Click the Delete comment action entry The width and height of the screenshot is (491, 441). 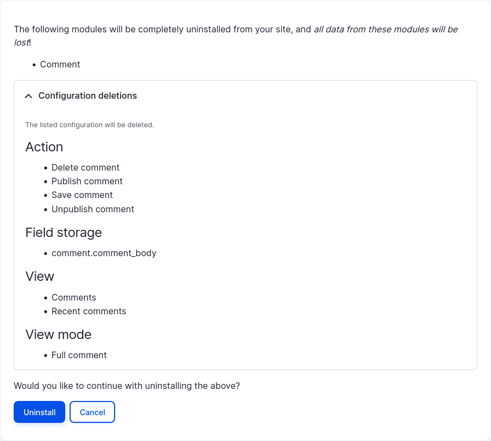85,167
